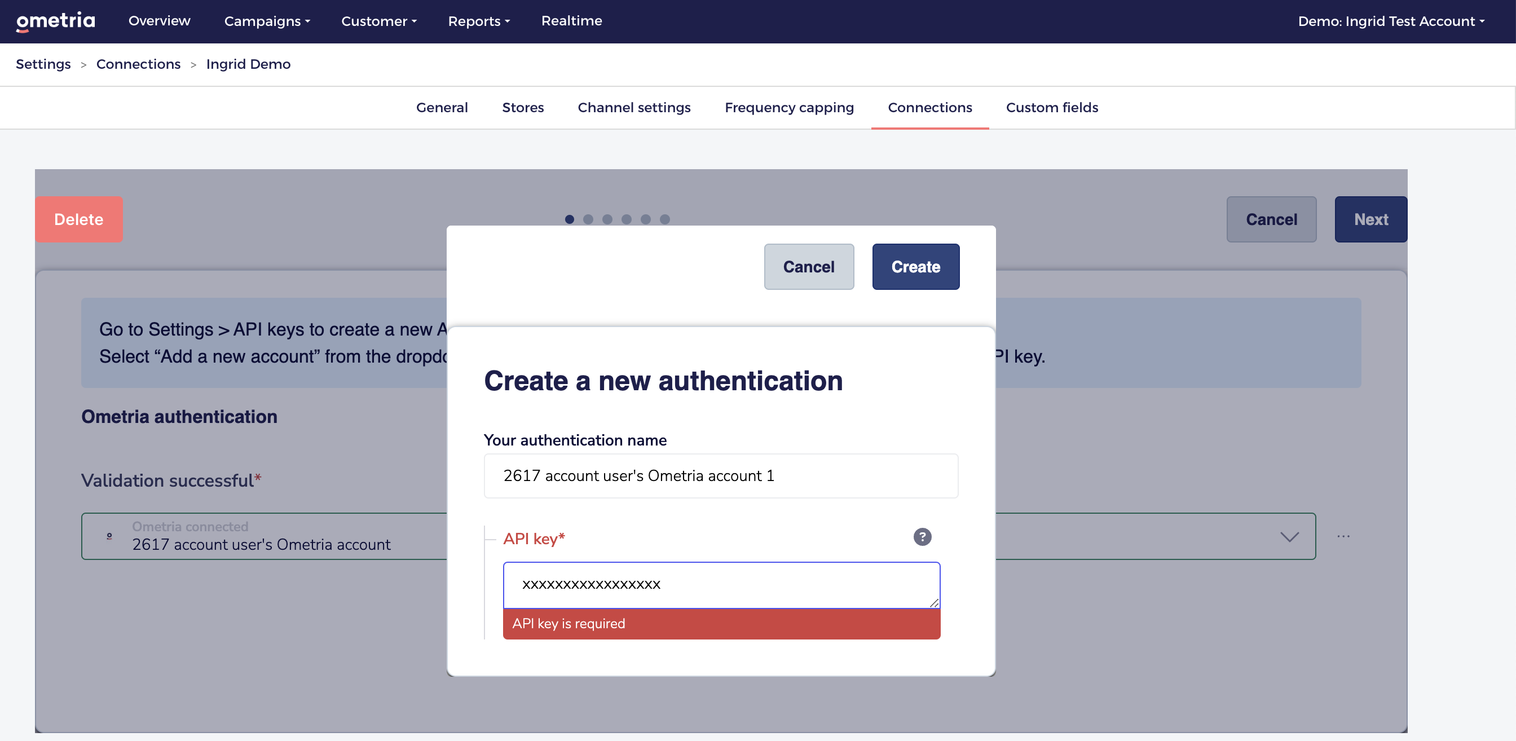Viewport: 1516px width, 741px height.
Task: Click the Create button
Action: (916, 267)
